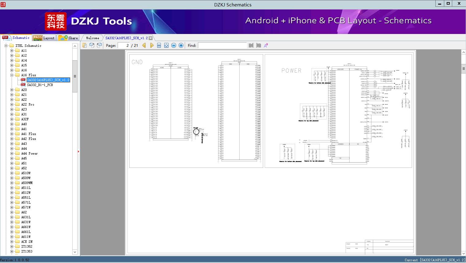The height and width of the screenshot is (263, 466).
Task: Click find next icon
Action: (259, 45)
